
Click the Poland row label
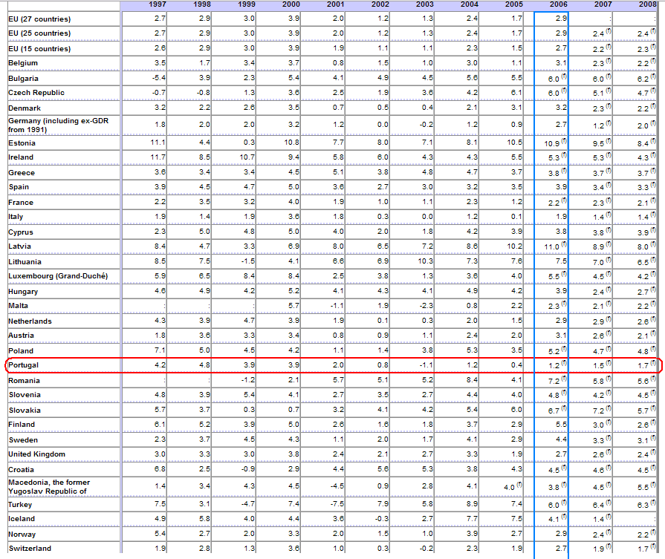[21, 351]
